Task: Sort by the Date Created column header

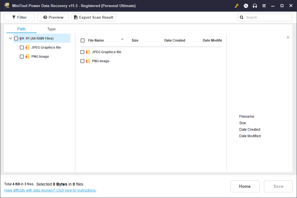Action: 175,40
